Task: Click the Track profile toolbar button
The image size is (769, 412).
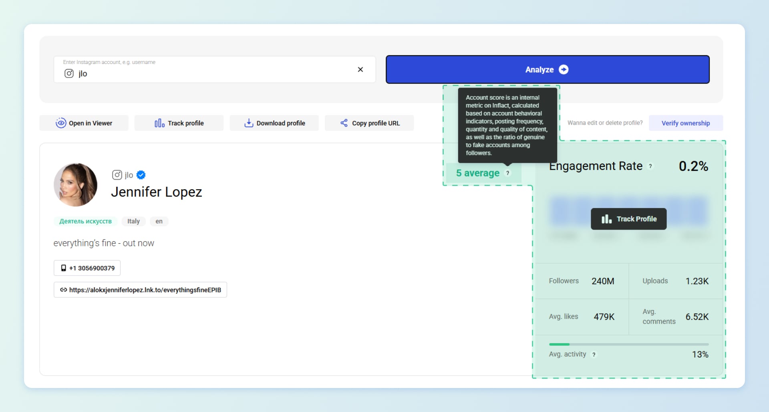Action: click(x=179, y=123)
